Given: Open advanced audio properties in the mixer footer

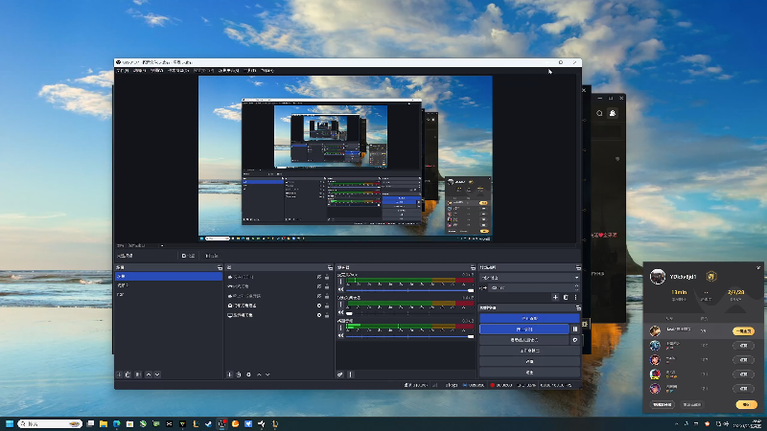Looking at the screenshot, I should pyautogui.click(x=340, y=374).
